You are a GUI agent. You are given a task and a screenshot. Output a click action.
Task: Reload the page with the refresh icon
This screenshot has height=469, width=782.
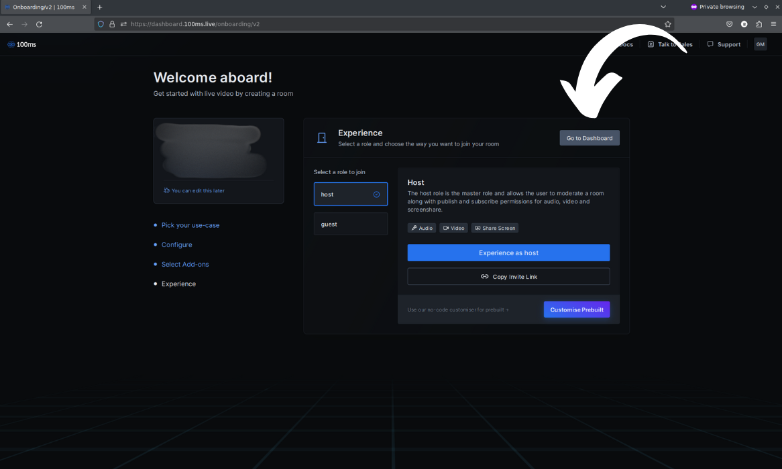[39, 24]
